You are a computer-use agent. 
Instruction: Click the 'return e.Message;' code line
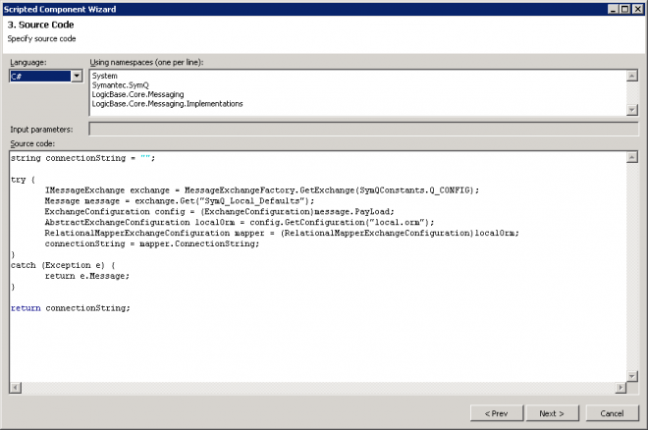pyautogui.click(x=87, y=276)
